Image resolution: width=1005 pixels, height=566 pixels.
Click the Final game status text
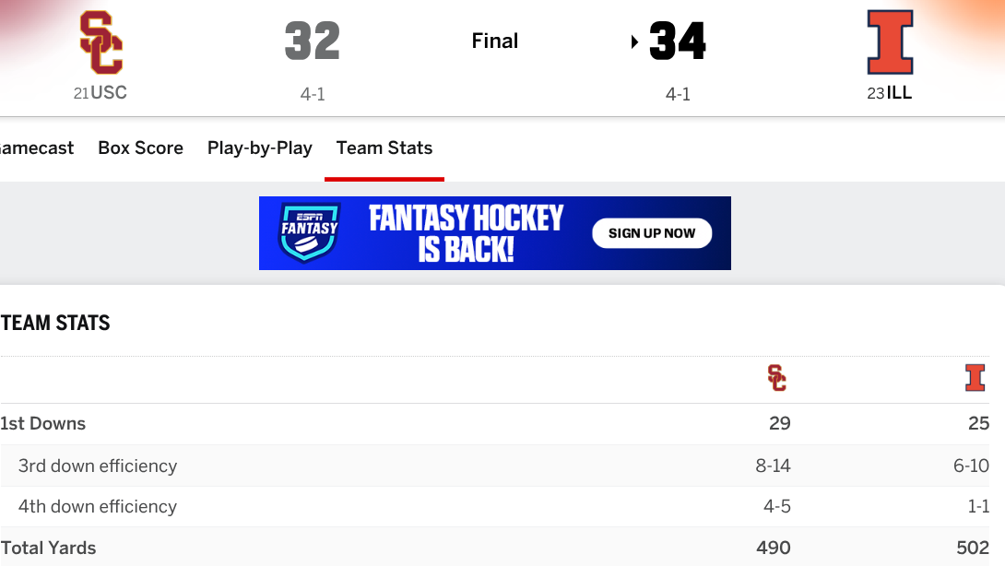pos(495,41)
